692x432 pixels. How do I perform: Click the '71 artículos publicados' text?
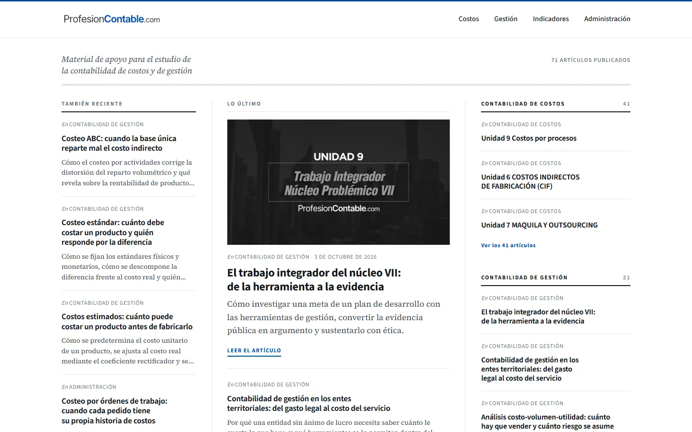(591, 60)
